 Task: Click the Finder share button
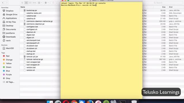pos(53,3)
